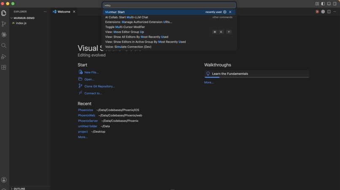Click the JS file type icon of index.js
The image size is (340, 190).
click(x=13, y=23)
